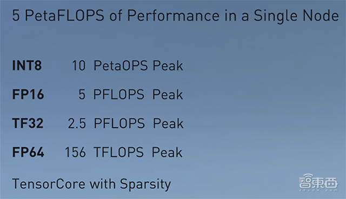Click PFLOPS in the FP16 row
This screenshot has height=199, width=346.
[119, 95]
